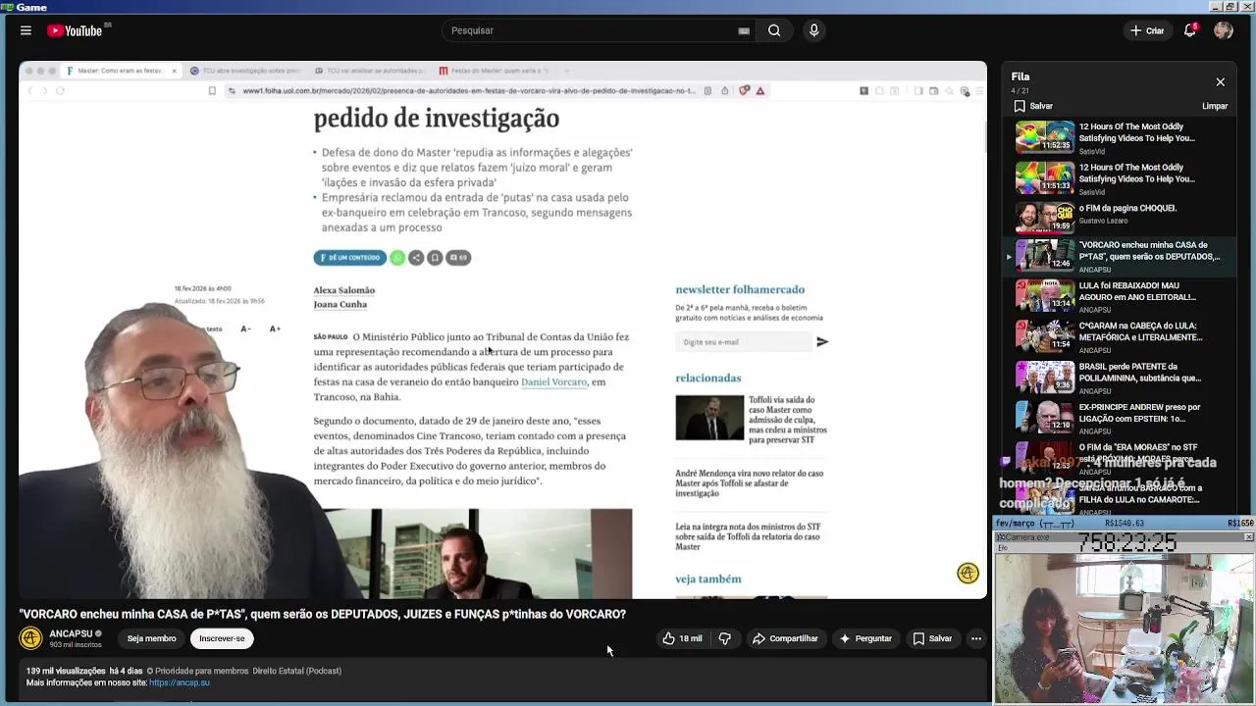Open the https://ancap.su link

click(x=180, y=682)
